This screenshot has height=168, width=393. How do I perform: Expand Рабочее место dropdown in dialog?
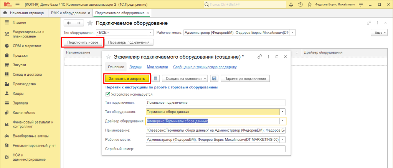click(283, 140)
